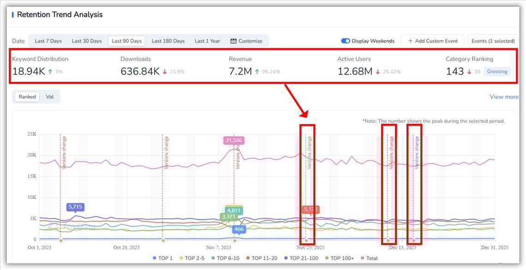Click the TOP 100+ legend dot
This screenshot has height=270, width=526.
(327, 258)
